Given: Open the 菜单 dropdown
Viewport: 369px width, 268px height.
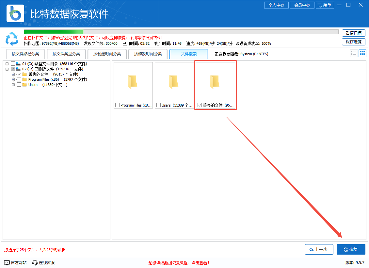Looking at the screenshot, I should [325, 5].
